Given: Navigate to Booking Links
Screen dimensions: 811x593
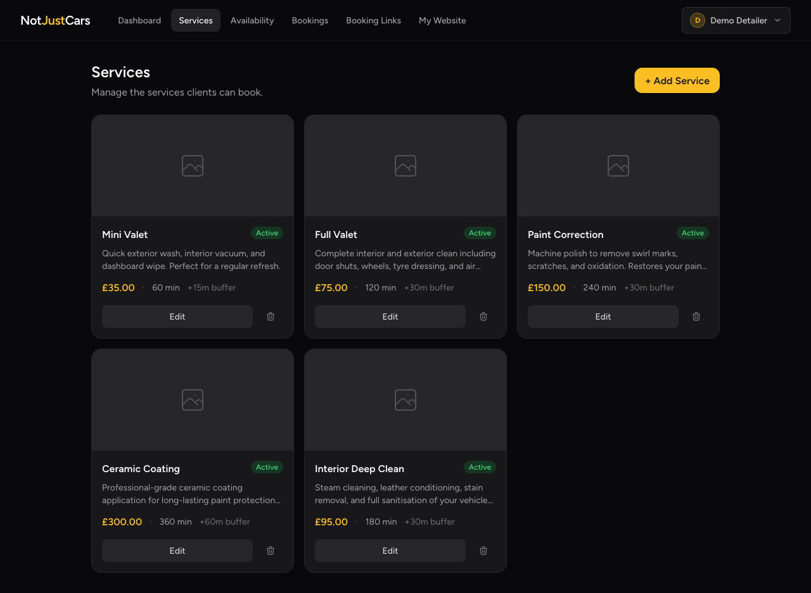Looking at the screenshot, I should coord(373,20).
